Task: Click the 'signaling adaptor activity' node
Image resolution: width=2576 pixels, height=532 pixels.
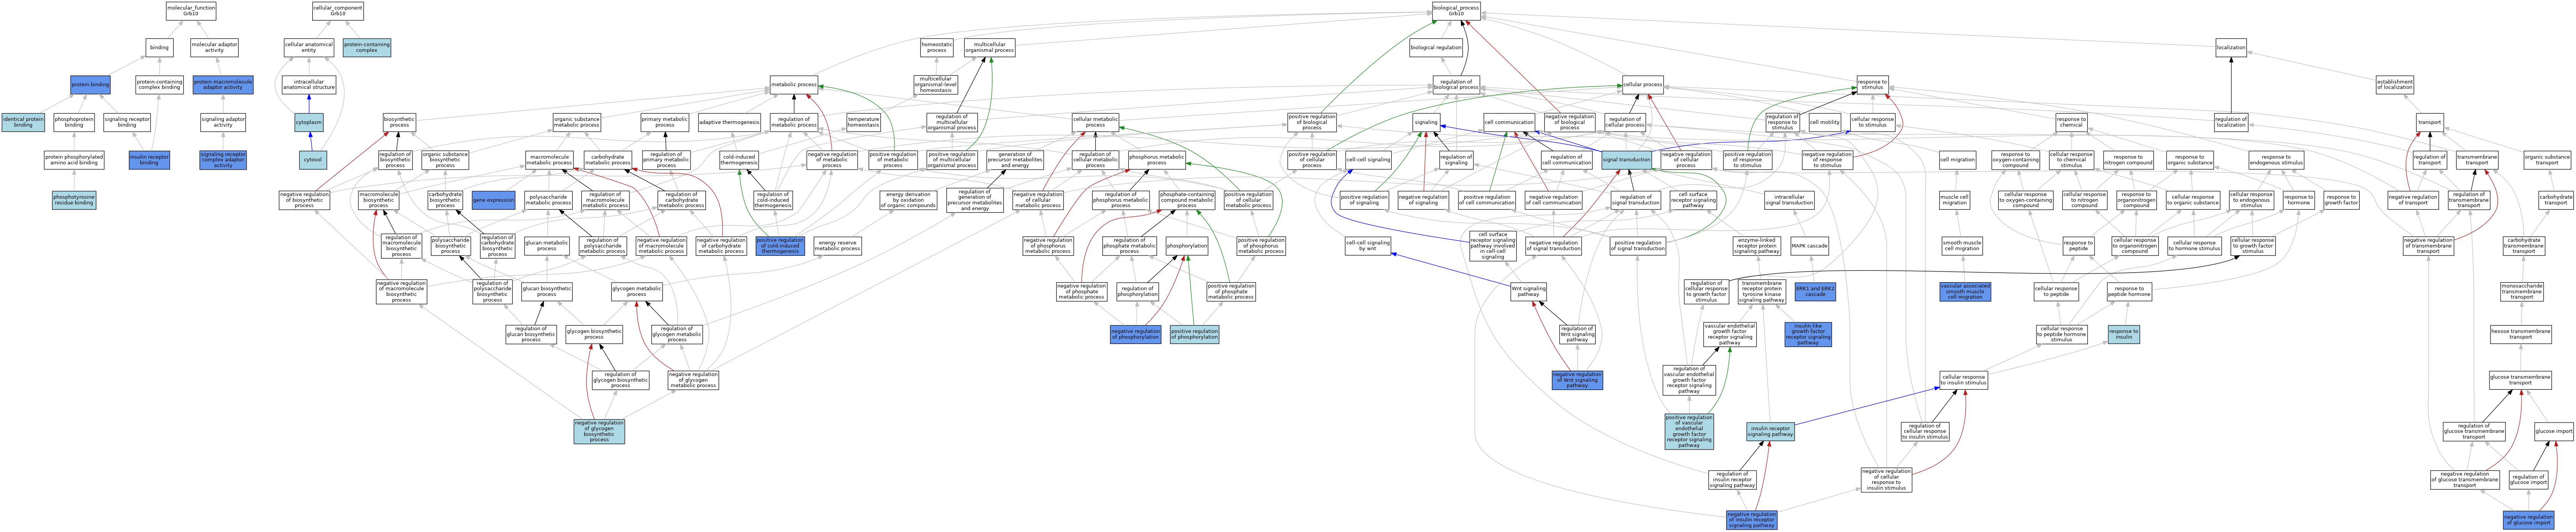Action: pos(223,122)
